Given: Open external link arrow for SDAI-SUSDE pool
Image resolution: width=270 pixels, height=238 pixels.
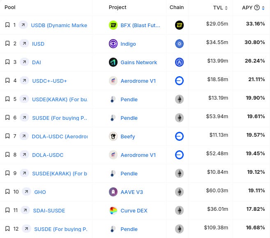Looking at the screenshot, I should pyautogui.click(x=25, y=210).
